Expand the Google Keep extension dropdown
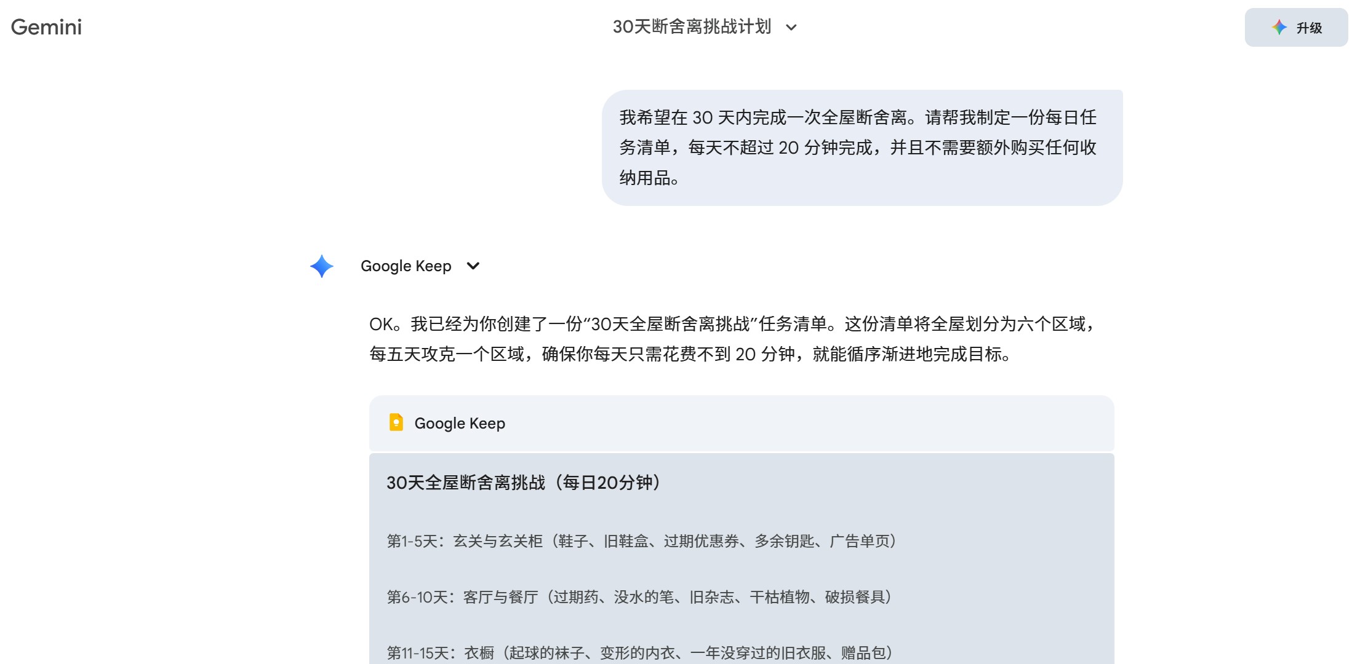The image size is (1360, 664). coord(473,266)
